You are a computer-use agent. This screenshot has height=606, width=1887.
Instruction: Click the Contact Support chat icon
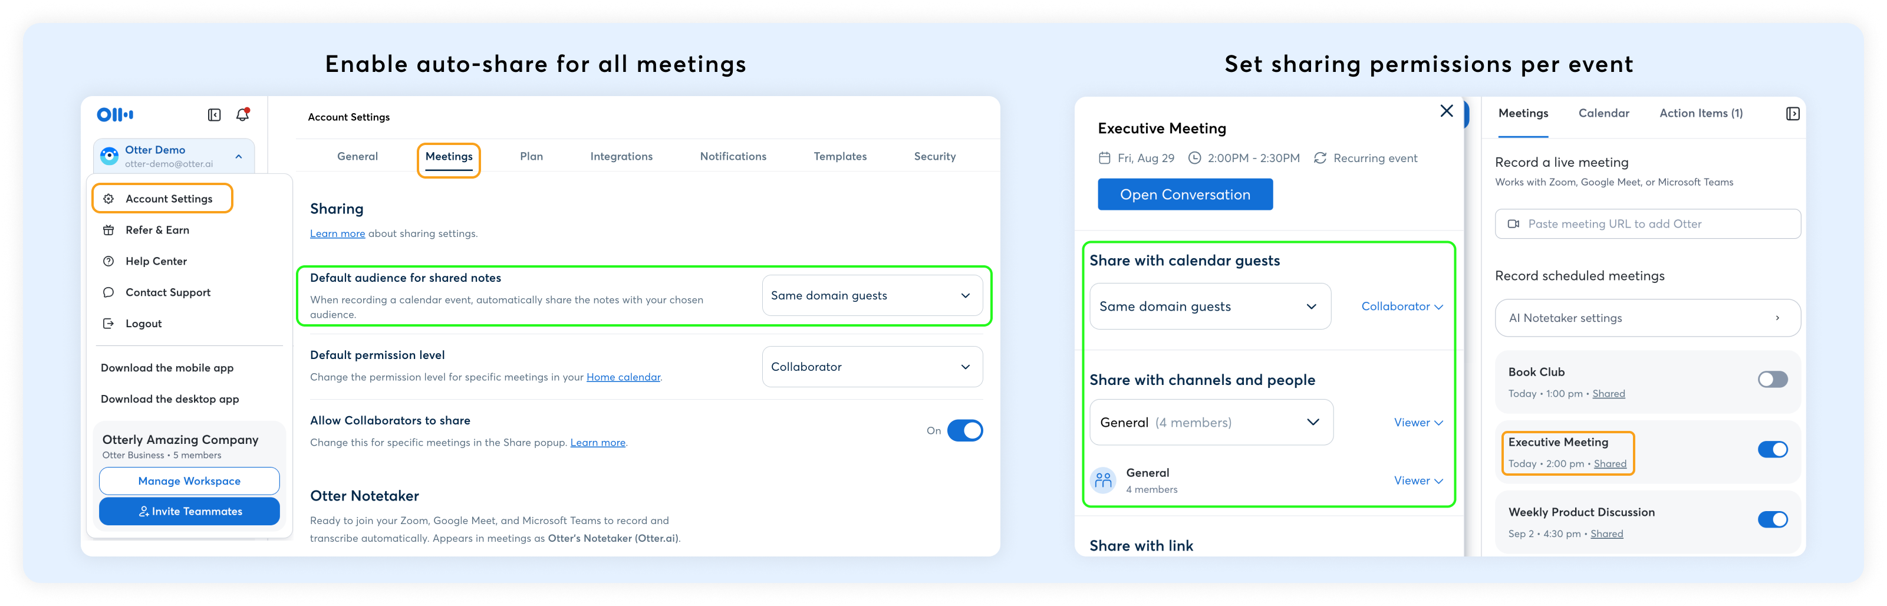(x=108, y=292)
